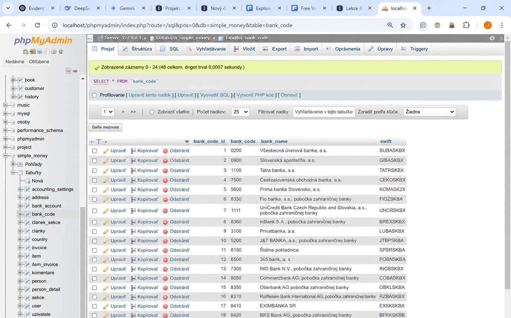511x318 pixels.
Task: Click Vytvoriť PHP kód link
Action: click(255, 95)
